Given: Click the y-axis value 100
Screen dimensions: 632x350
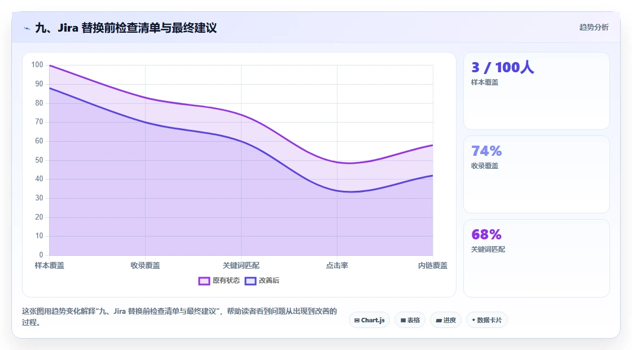Looking at the screenshot, I should [x=37, y=64].
